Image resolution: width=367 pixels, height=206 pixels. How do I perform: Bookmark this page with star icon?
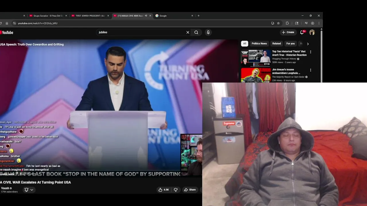click(278, 23)
